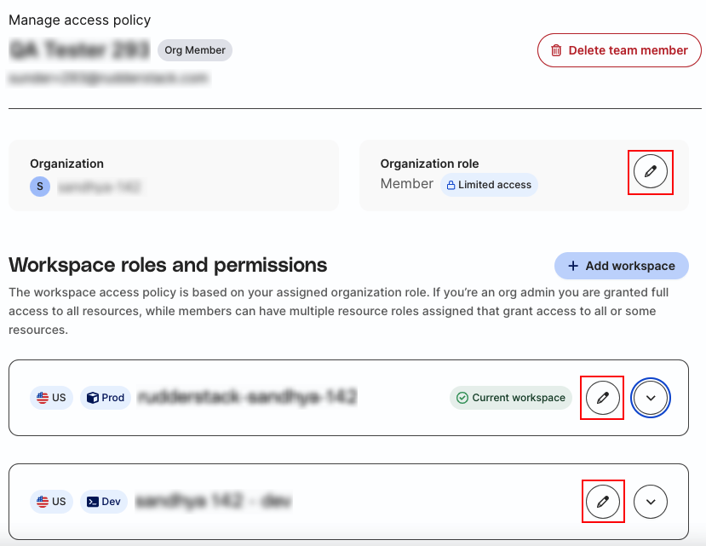Click the Limited access lock badge
Screen dimensions: 706x546
489,185
